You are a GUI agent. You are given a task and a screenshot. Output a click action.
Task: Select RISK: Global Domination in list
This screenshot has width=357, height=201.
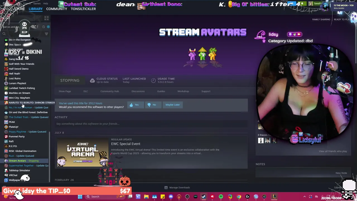[22, 151]
